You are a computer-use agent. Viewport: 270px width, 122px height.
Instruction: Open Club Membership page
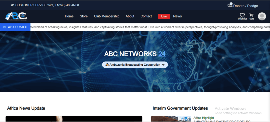pos(106,16)
